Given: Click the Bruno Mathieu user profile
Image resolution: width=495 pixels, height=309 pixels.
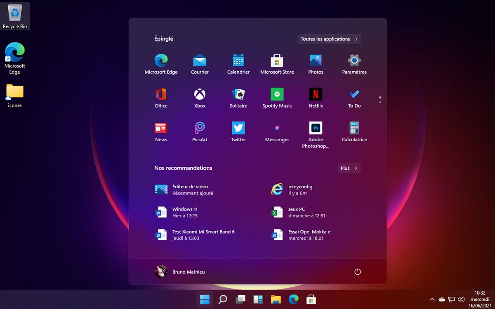Looking at the screenshot, I should coord(180,272).
